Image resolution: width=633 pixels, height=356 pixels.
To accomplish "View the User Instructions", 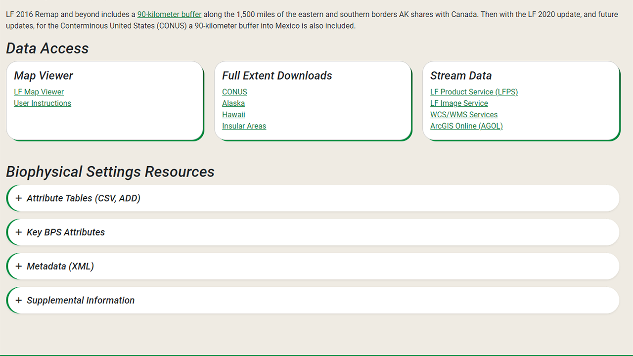I will click(x=43, y=103).
